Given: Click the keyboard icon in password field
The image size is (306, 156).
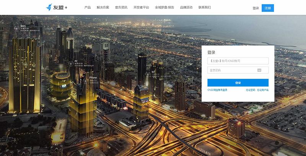Looking at the screenshot, I should [259, 70].
